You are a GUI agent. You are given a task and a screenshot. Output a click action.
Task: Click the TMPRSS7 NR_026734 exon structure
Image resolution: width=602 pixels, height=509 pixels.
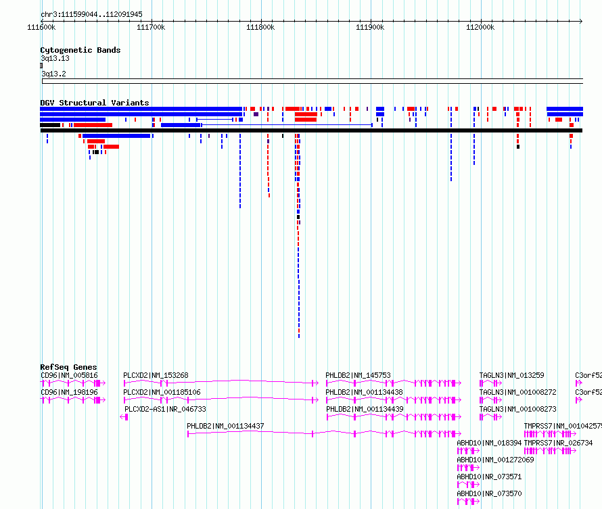coord(550,451)
